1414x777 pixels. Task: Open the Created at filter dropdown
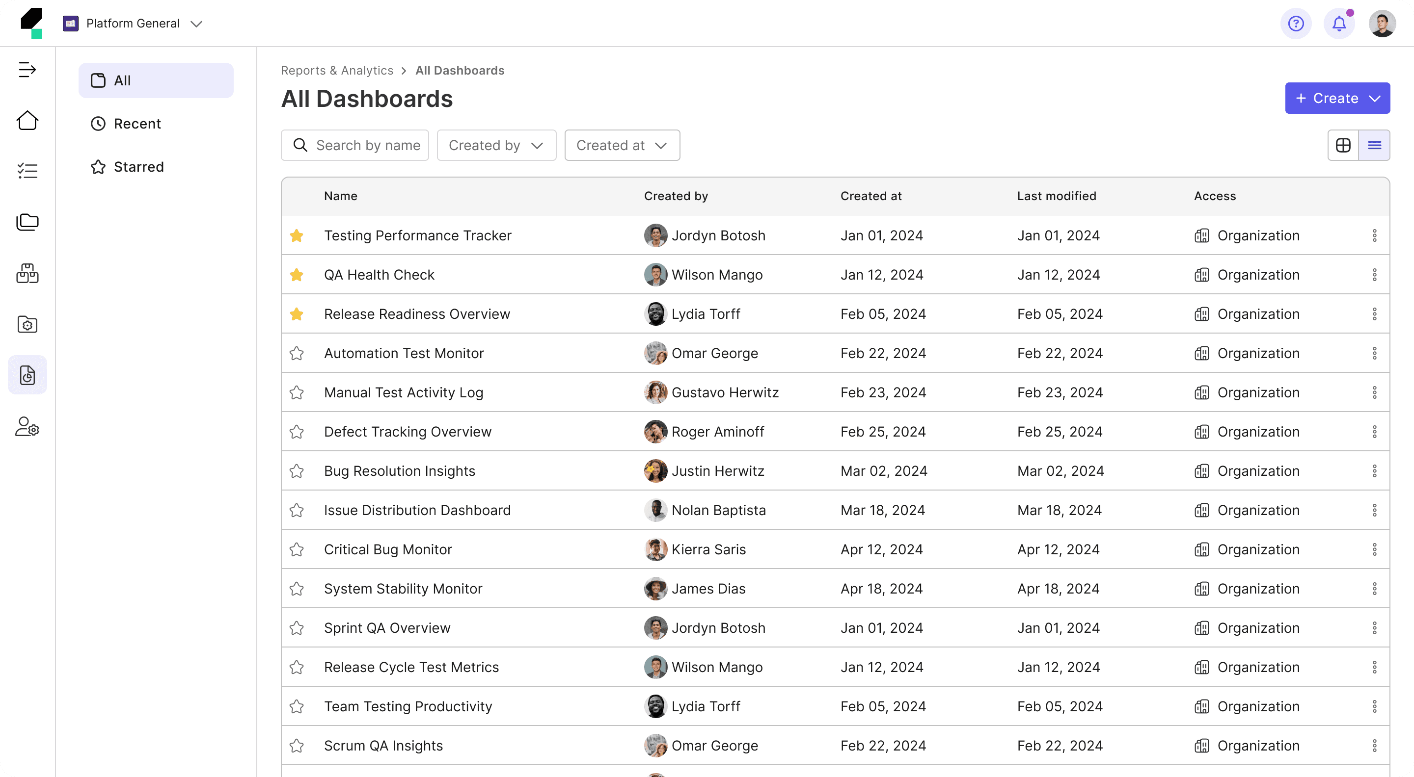622,145
